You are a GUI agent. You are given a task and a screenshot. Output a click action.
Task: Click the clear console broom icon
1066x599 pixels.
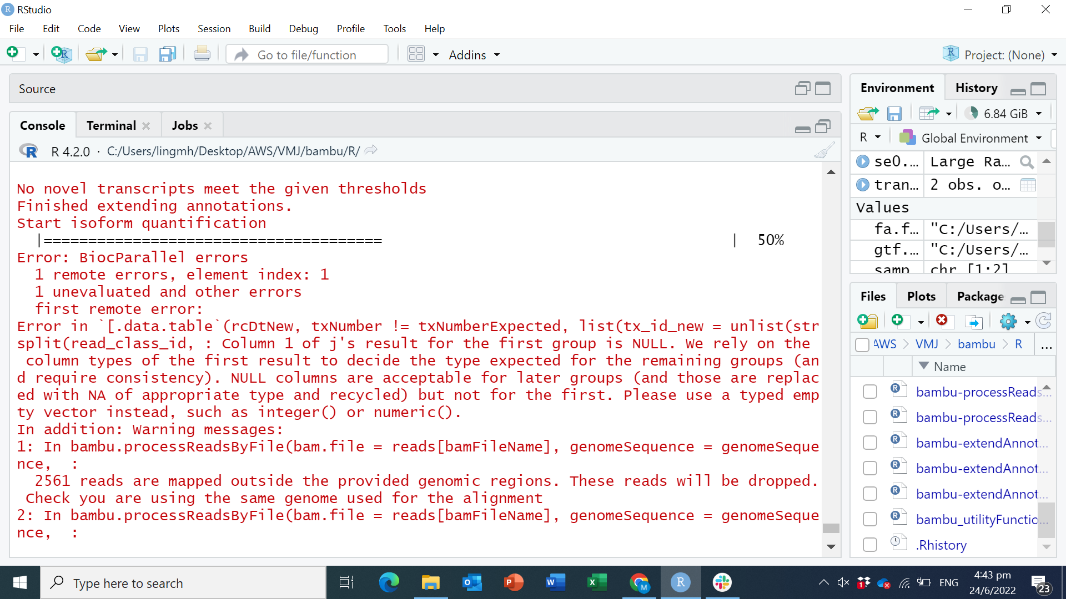pyautogui.click(x=824, y=151)
